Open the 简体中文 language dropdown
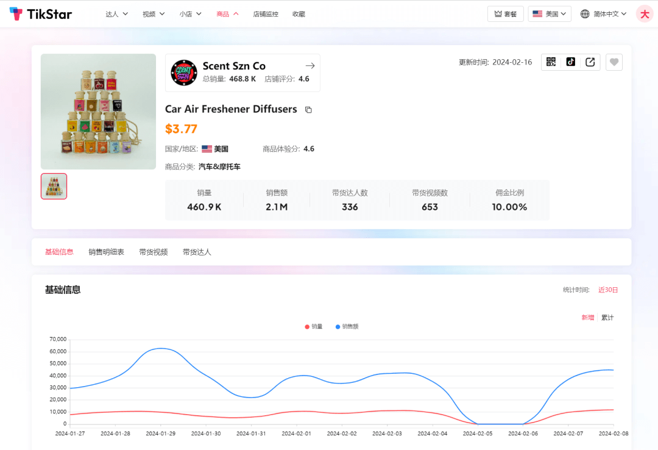This screenshot has height=450, width=658. (x=603, y=13)
